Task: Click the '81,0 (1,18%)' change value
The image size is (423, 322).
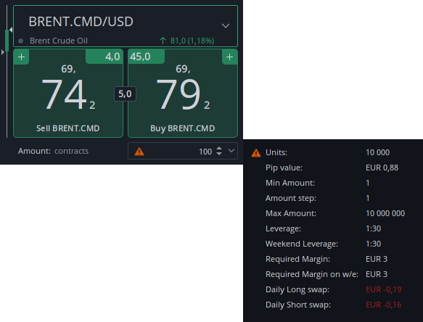Action: (x=192, y=41)
